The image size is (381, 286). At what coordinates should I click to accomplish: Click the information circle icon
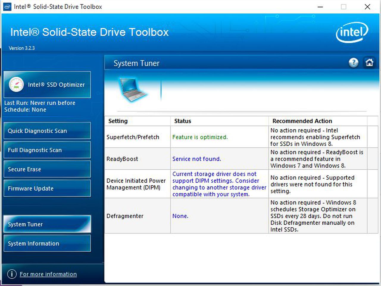point(12,274)
